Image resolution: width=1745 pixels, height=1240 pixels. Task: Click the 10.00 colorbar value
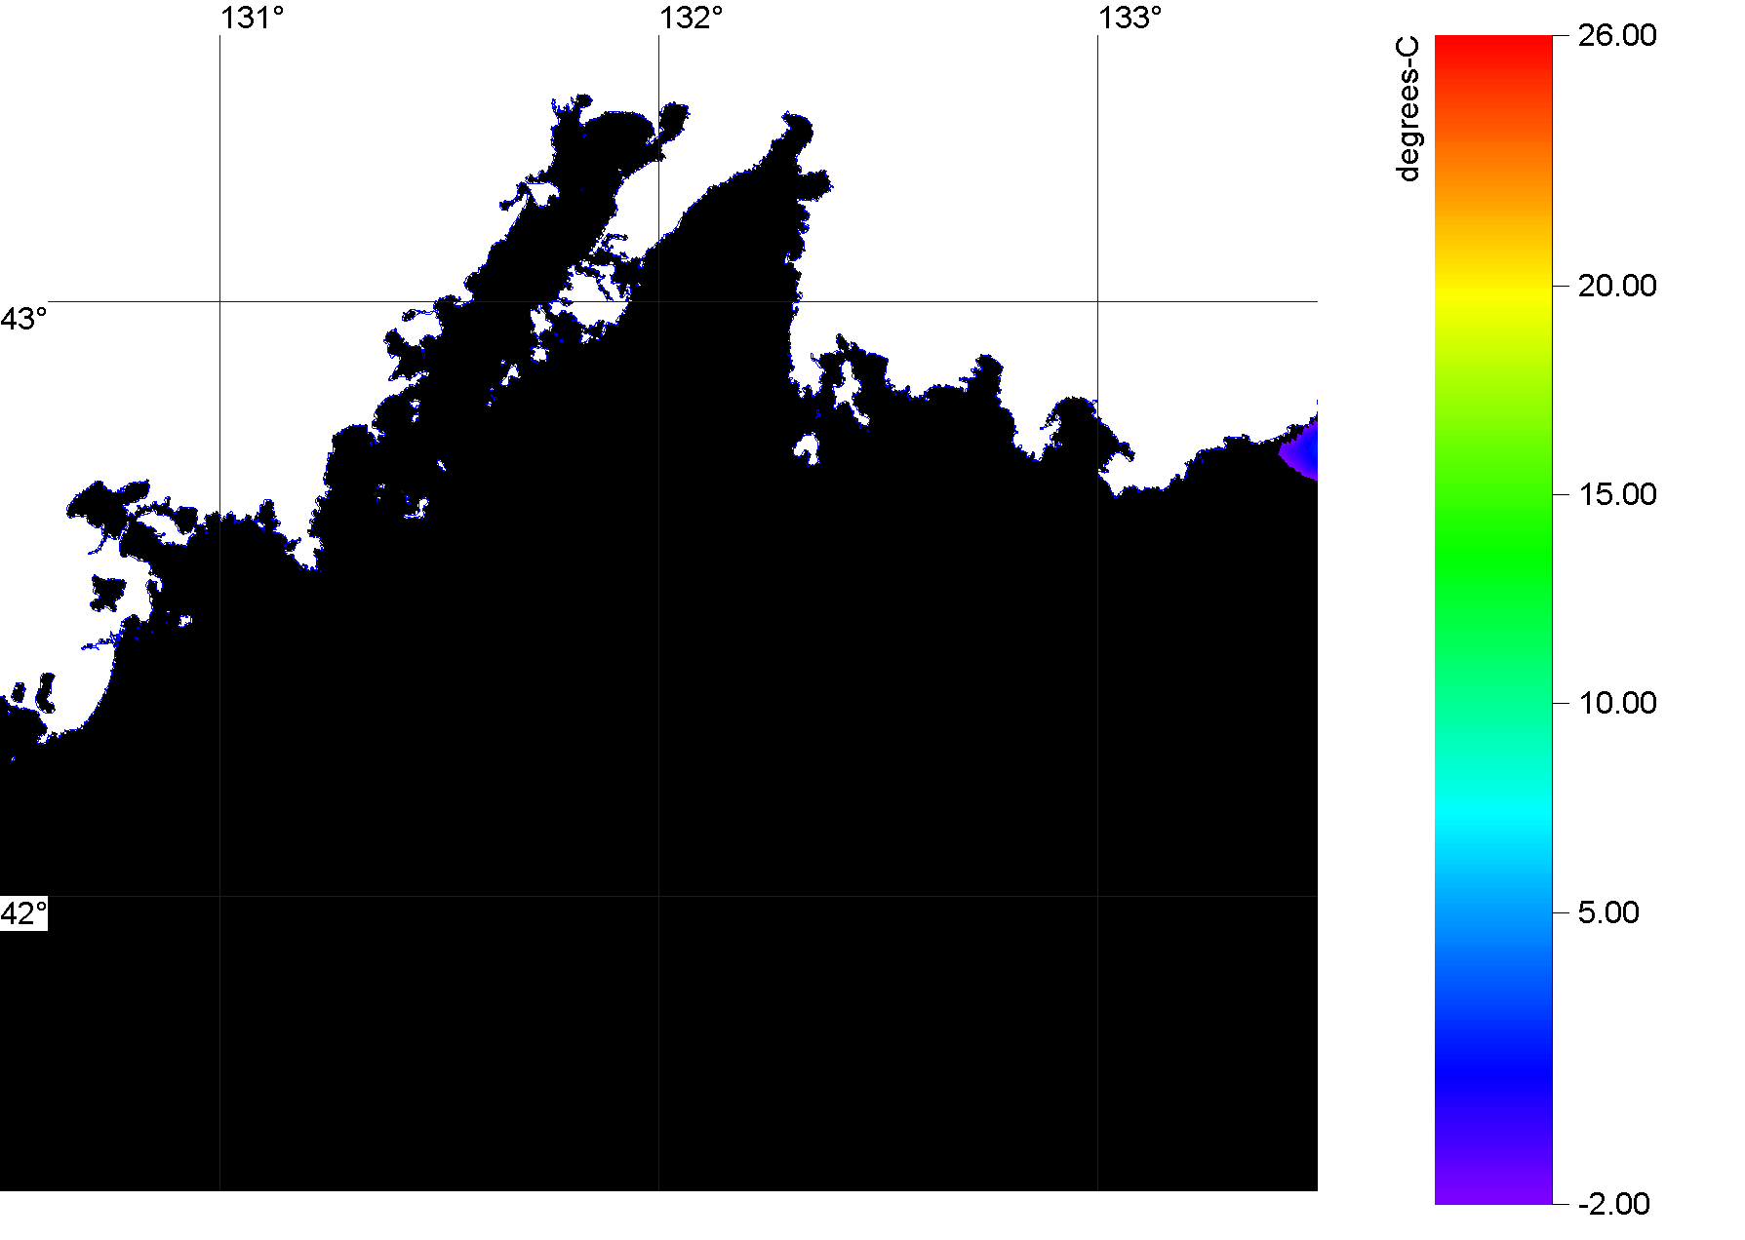point(1617,703)
